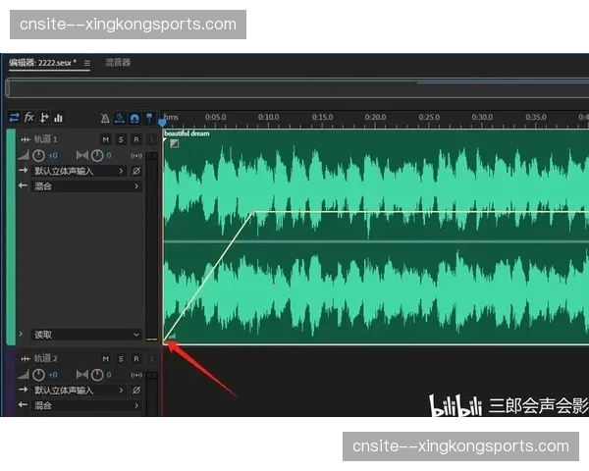The width and height of the screenshot is (589, 471).
Task: Open the fx effects view
Action: click(x=28, y=117)
